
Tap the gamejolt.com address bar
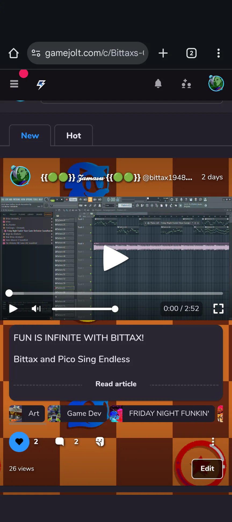88,53
